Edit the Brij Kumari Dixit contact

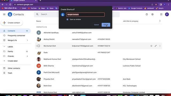pyautogui.click(x=156, y=46)
